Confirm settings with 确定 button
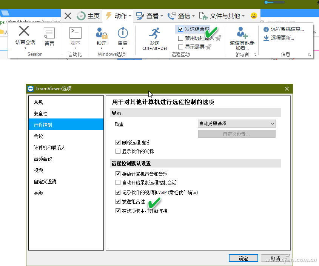 (243, 258)
